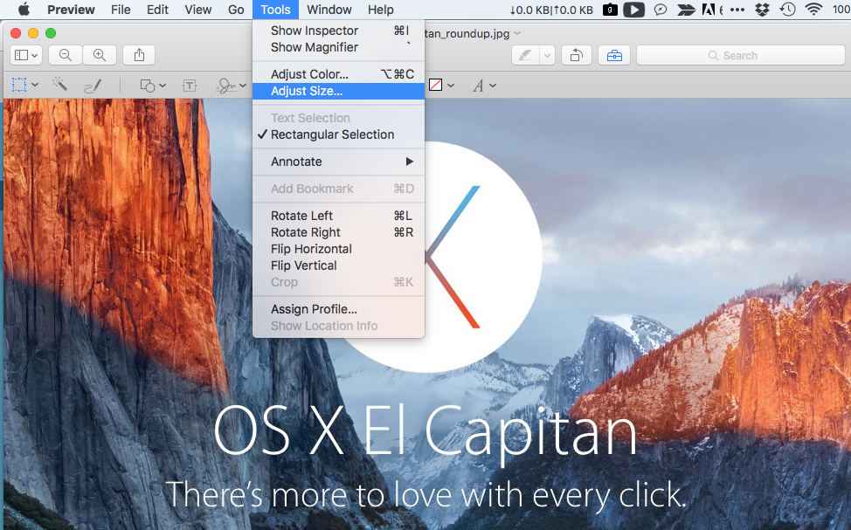Click the green full-screen window button
Image resolution: width=851 pixels, height=530 pixels.
click(51, 33)
